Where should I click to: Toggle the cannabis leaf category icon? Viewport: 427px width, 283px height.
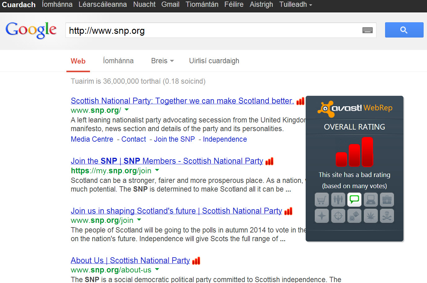point(371,216)
